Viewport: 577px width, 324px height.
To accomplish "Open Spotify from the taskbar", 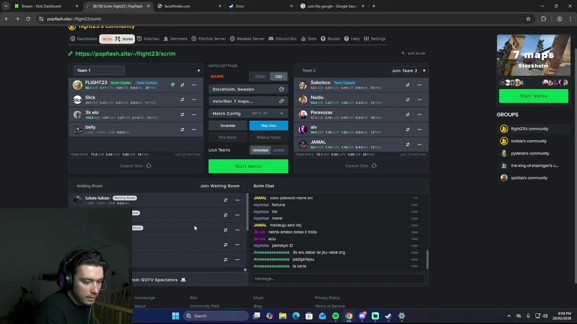I will pos(335,316).
